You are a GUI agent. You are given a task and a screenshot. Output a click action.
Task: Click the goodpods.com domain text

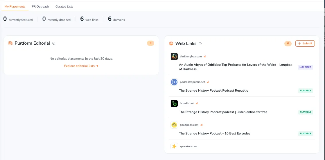pyautogui.click(x=189, y=125)
